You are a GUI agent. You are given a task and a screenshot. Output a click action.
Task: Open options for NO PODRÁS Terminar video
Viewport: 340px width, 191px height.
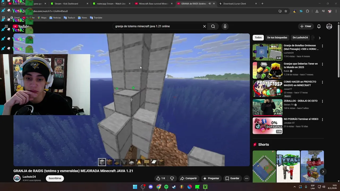(x=322, y=120)
